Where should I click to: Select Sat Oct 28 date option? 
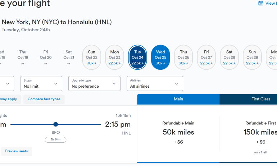click(x=230, y=57)
